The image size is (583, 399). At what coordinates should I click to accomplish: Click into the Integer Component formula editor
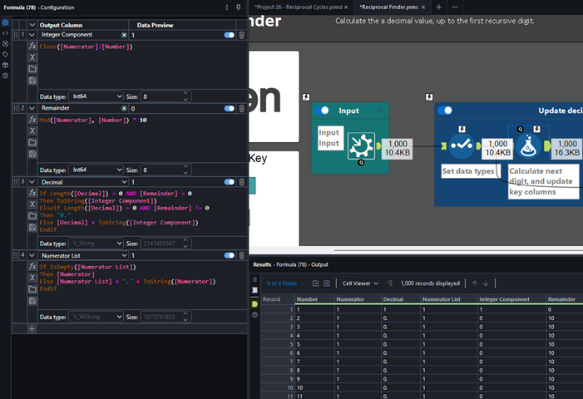tap(142, 65)
